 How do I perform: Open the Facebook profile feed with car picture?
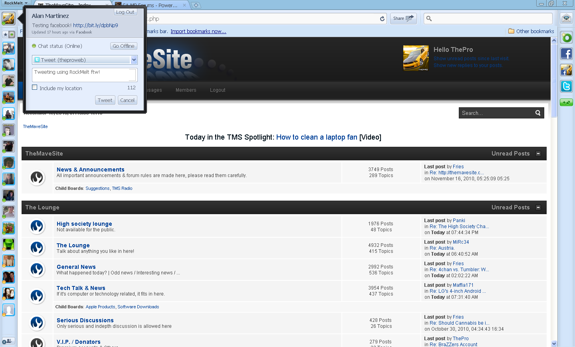click(566, 70)
